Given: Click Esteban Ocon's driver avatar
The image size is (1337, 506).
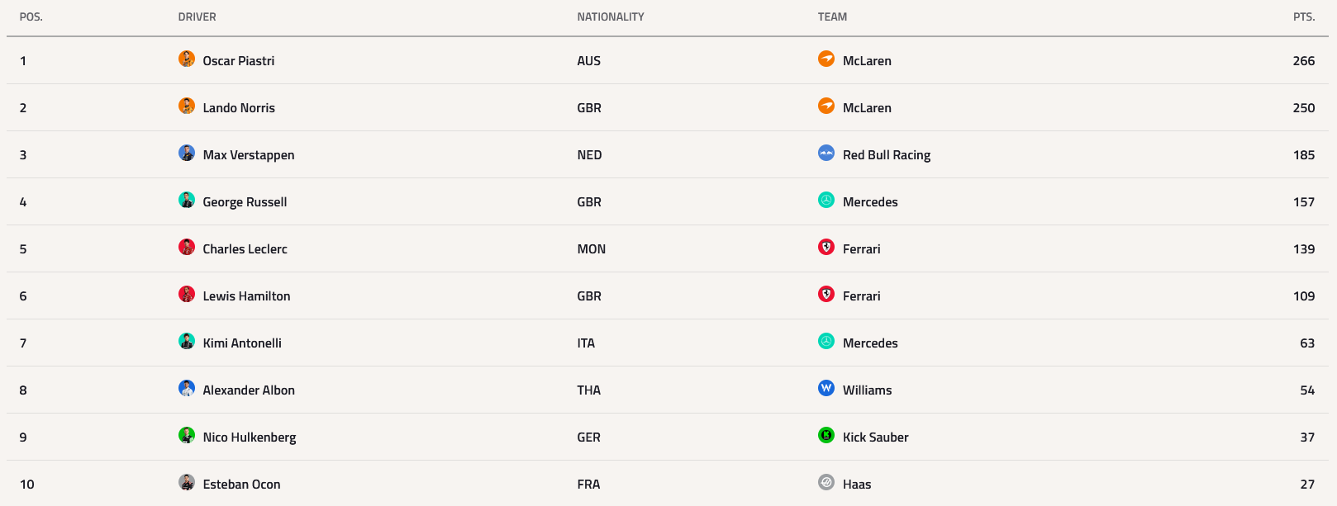Looking at the screenshot, I should tap(187, 482).
